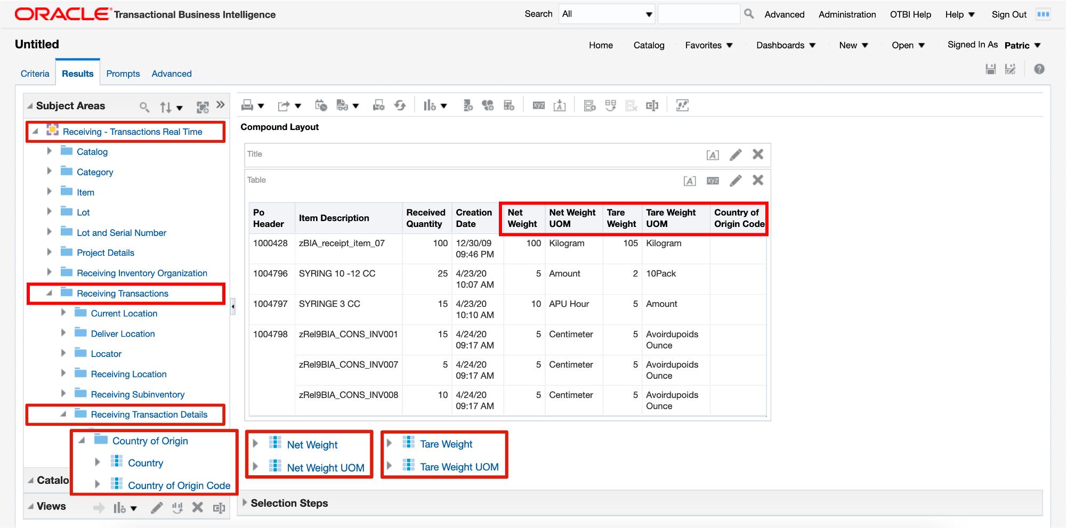Expand the Lot and Serial Number folder
The height and width of the screenshot is (528, 1067).
pos(50,232)
